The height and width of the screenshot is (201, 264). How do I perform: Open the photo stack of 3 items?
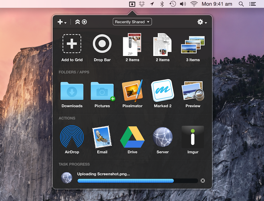[x=193, y=45]
